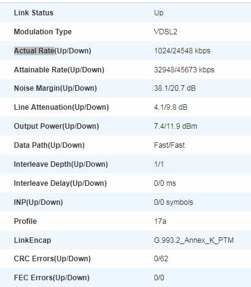Click the Attainable Rate(Up/Down) label

59,70
